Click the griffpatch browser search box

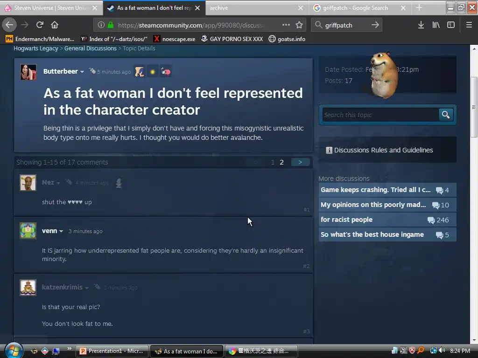pyautogui.click(x=346, y=25)
